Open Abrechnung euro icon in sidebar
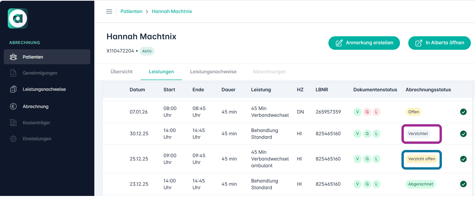 click(13, 106)
